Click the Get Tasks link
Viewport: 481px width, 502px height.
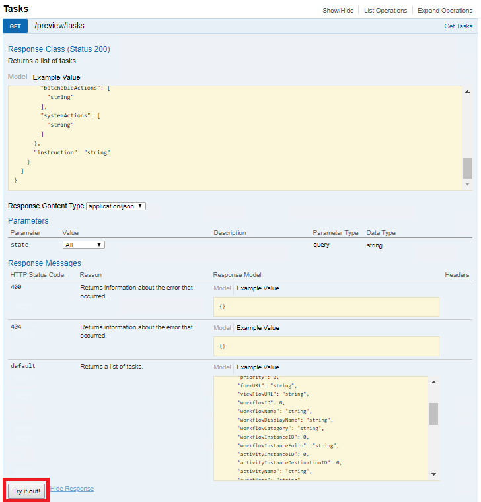click(x=458, y=26)
